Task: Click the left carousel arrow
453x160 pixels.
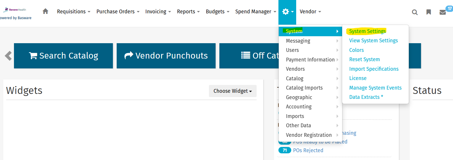Action: click(8, 56)
